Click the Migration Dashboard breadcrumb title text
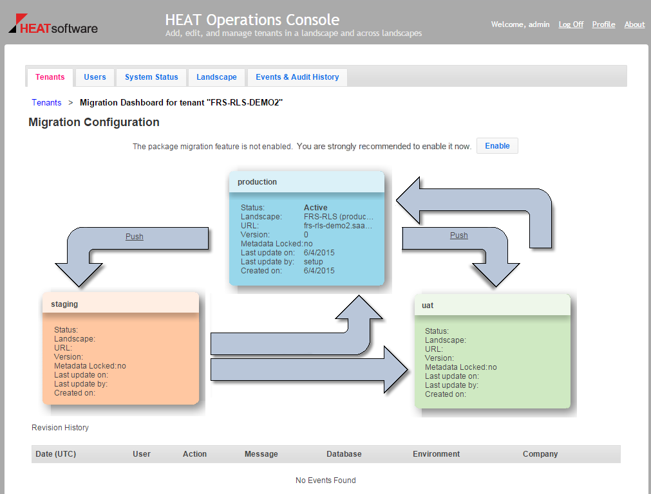This screenshot has width=651, height=494. click(181, 103)
